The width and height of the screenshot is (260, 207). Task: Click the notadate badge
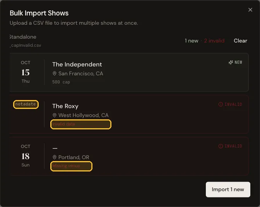click(26, 104)
